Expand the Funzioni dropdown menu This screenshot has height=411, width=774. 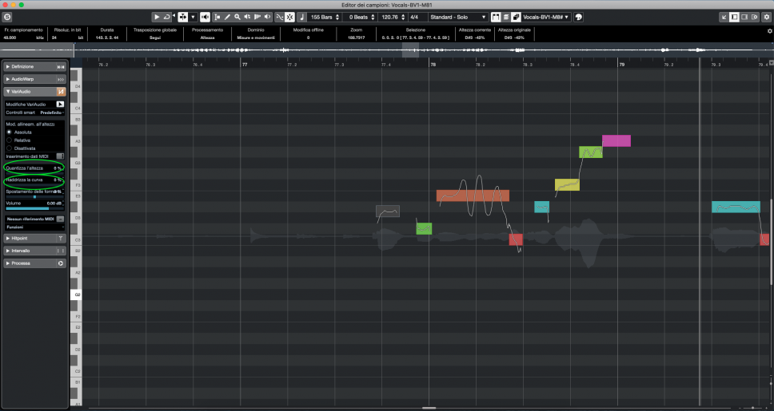tap(34, 227)
